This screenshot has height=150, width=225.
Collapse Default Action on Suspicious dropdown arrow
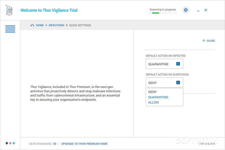(x=178, y=82)
